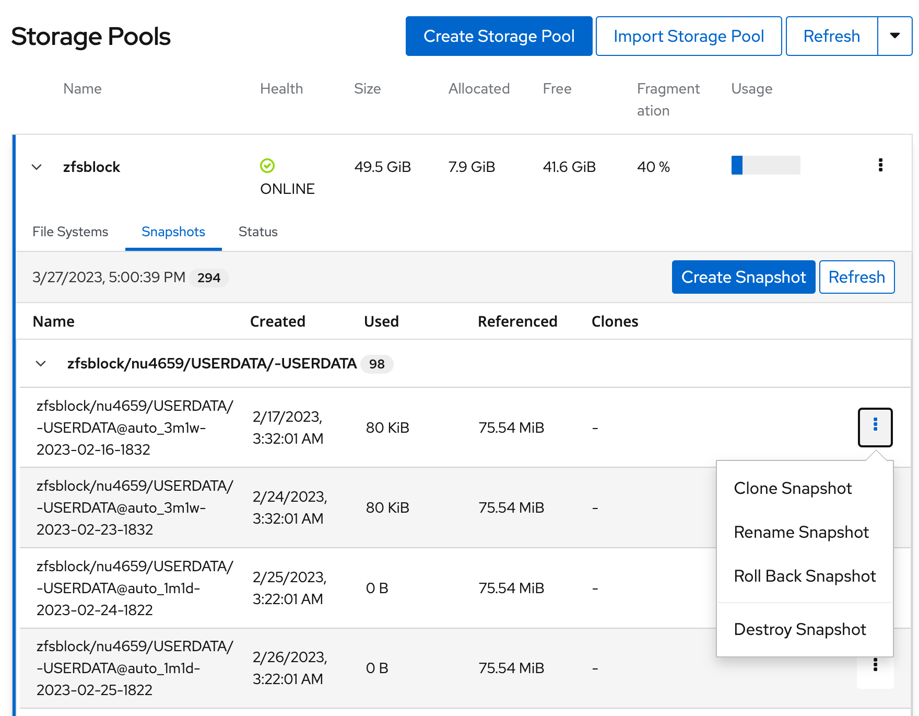
Task: Click the zfsblock usage progress bar
Action: 765,165
